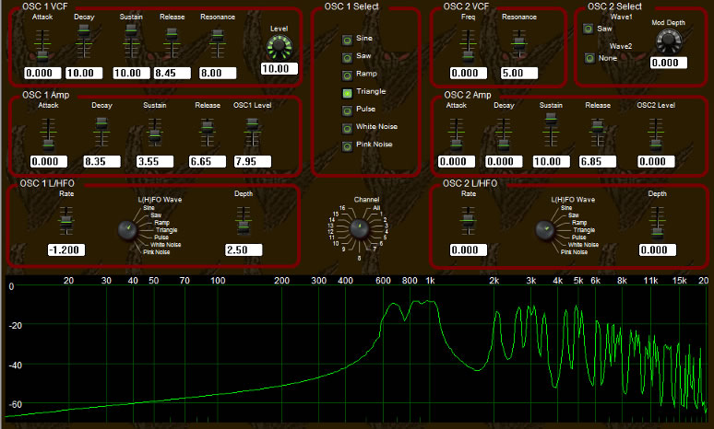Click the OSC 1 VCF Resonance slider
714x429 pixels.
[x=218, y=44]
